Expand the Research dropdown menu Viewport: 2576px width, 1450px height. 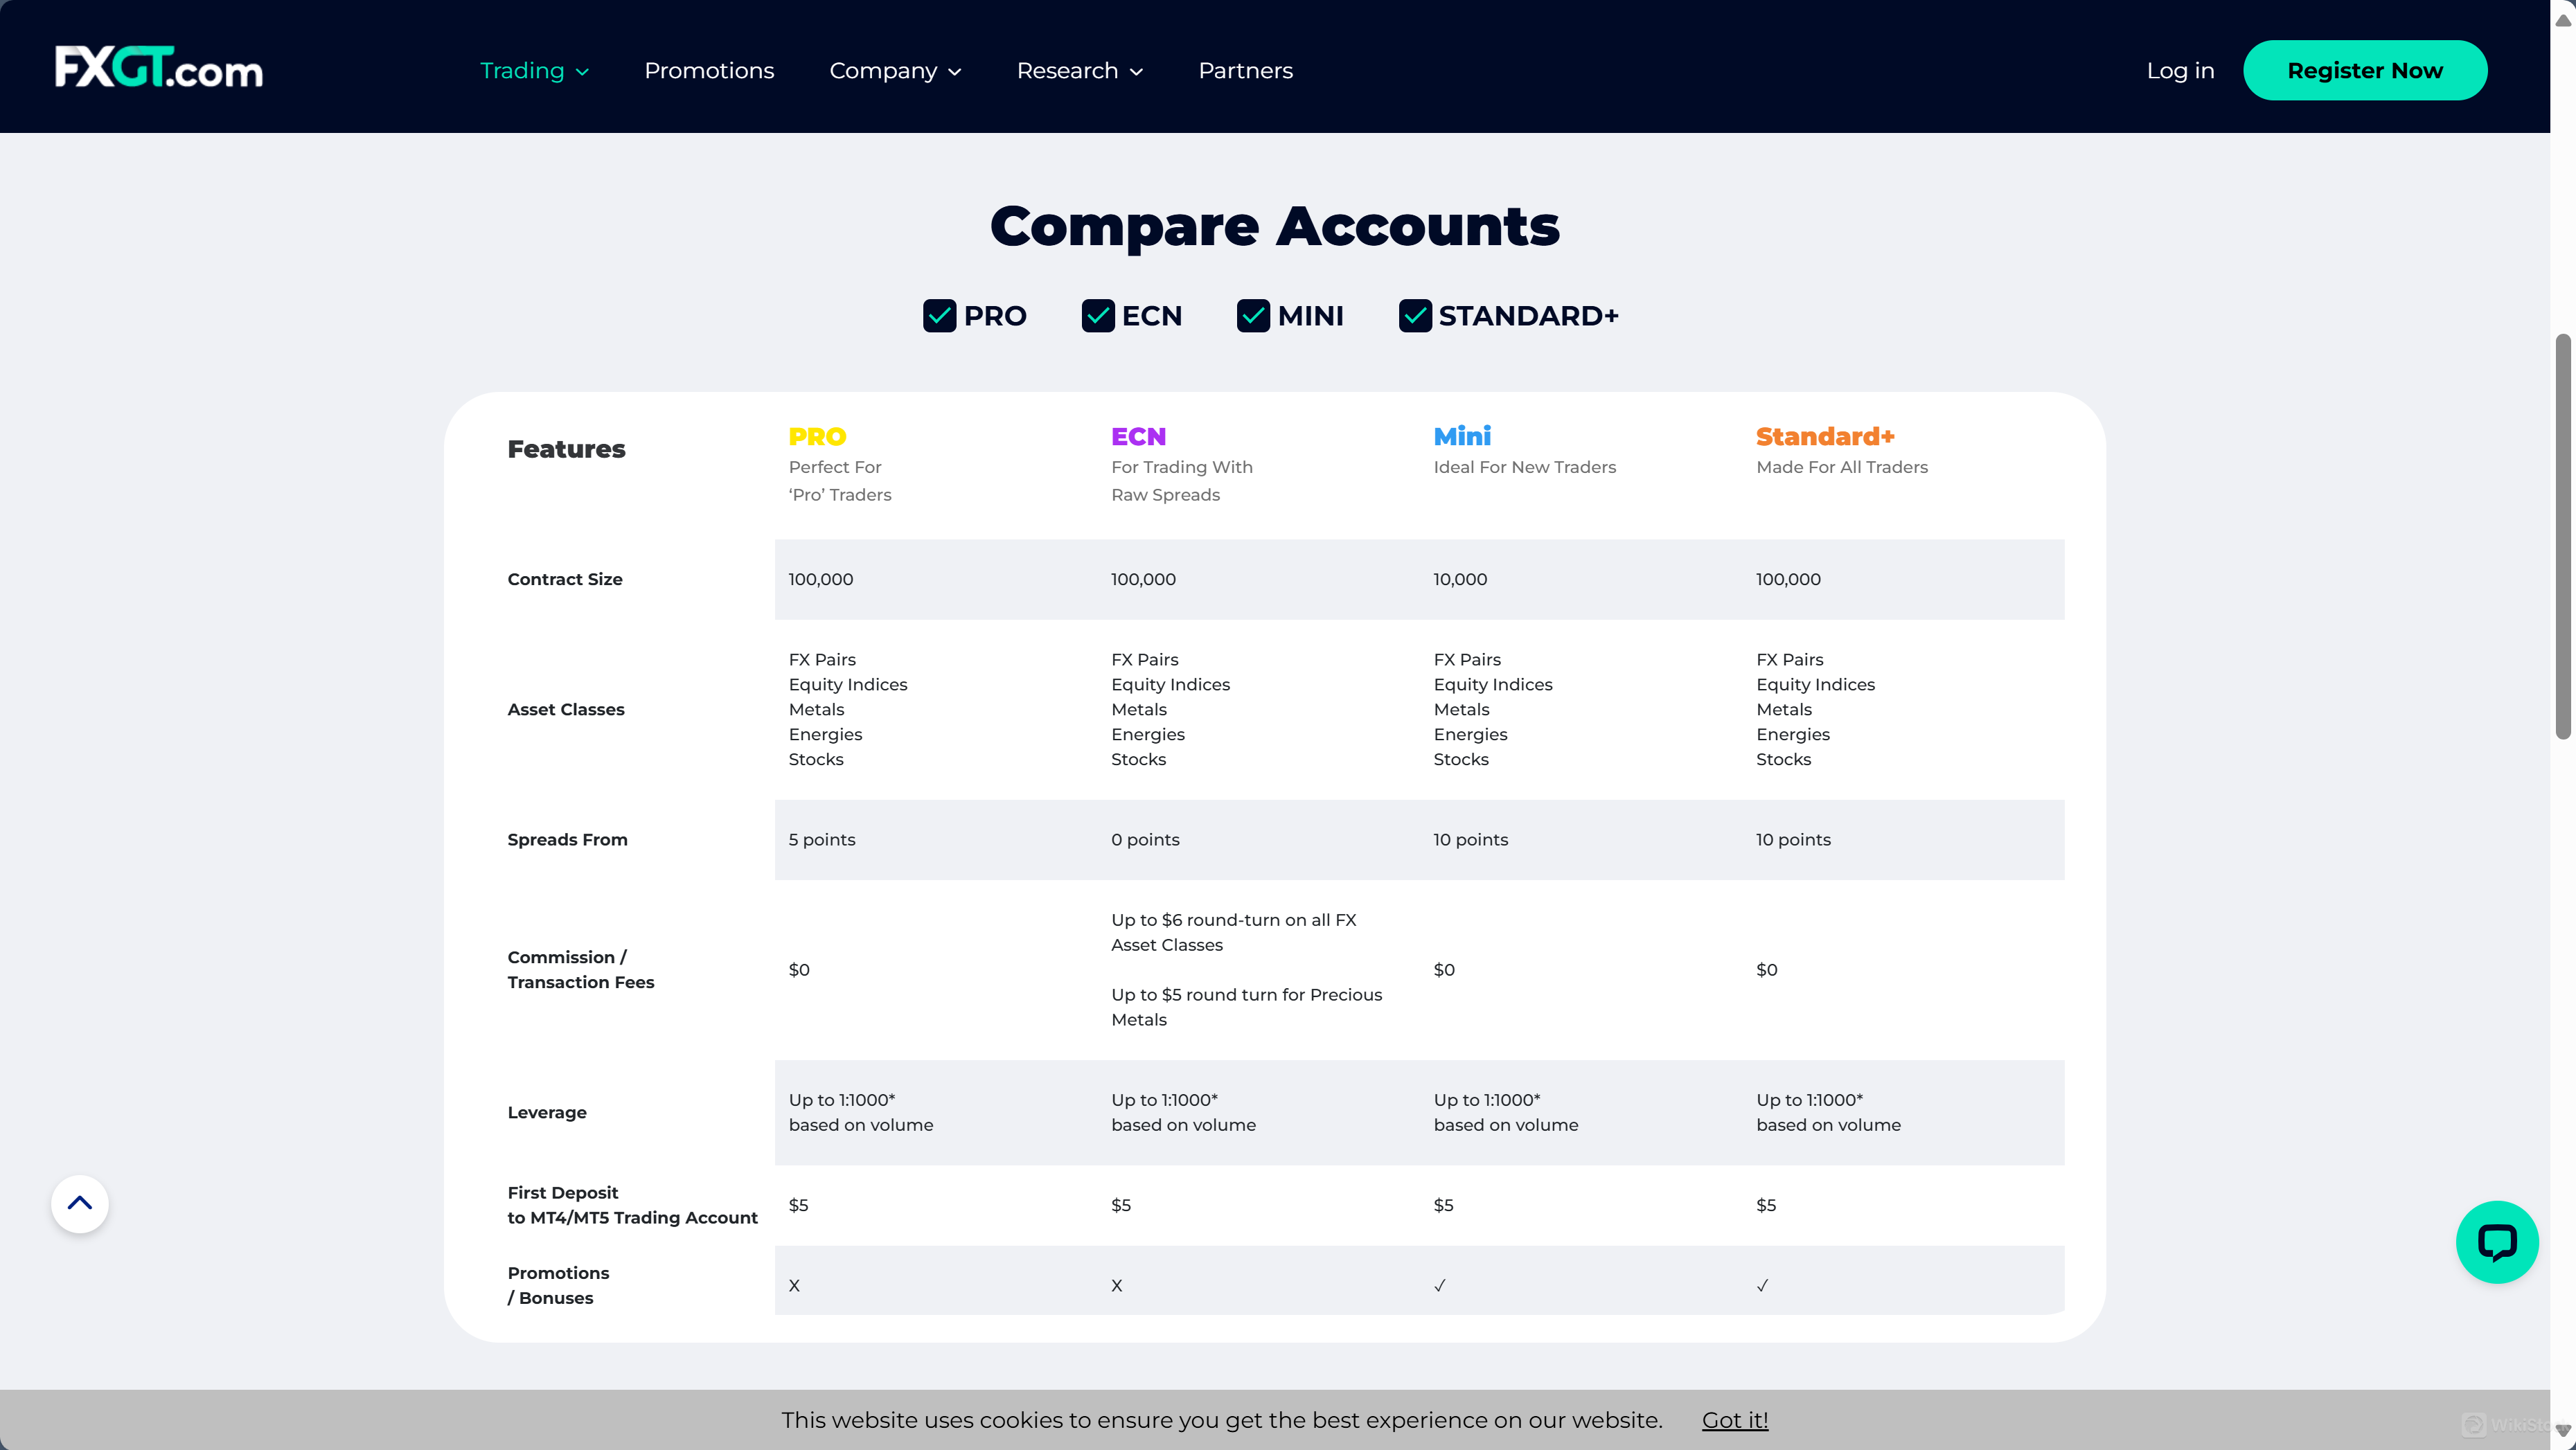click(x=1079, y=70)
